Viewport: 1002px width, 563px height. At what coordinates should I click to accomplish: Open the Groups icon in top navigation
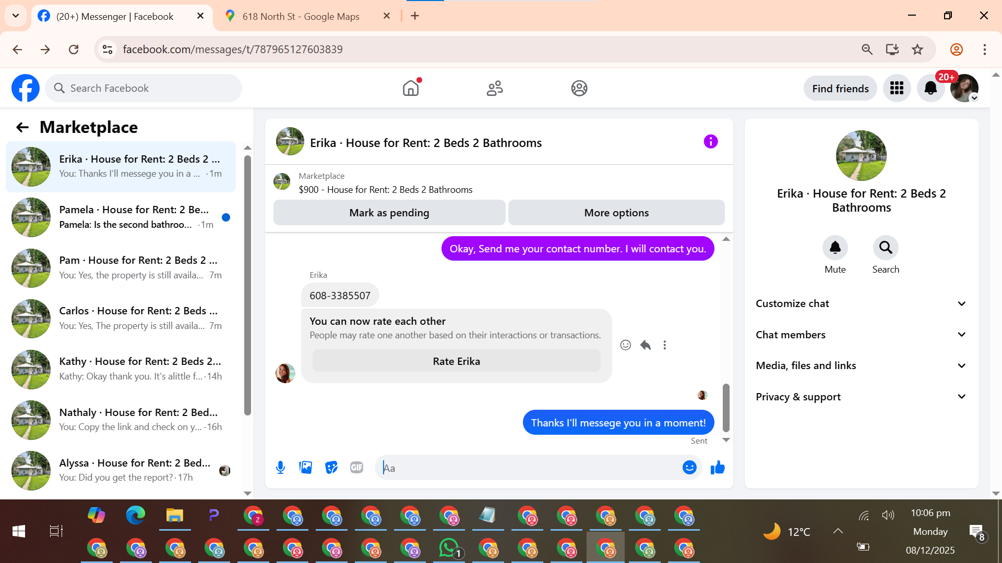pos(579,88)
